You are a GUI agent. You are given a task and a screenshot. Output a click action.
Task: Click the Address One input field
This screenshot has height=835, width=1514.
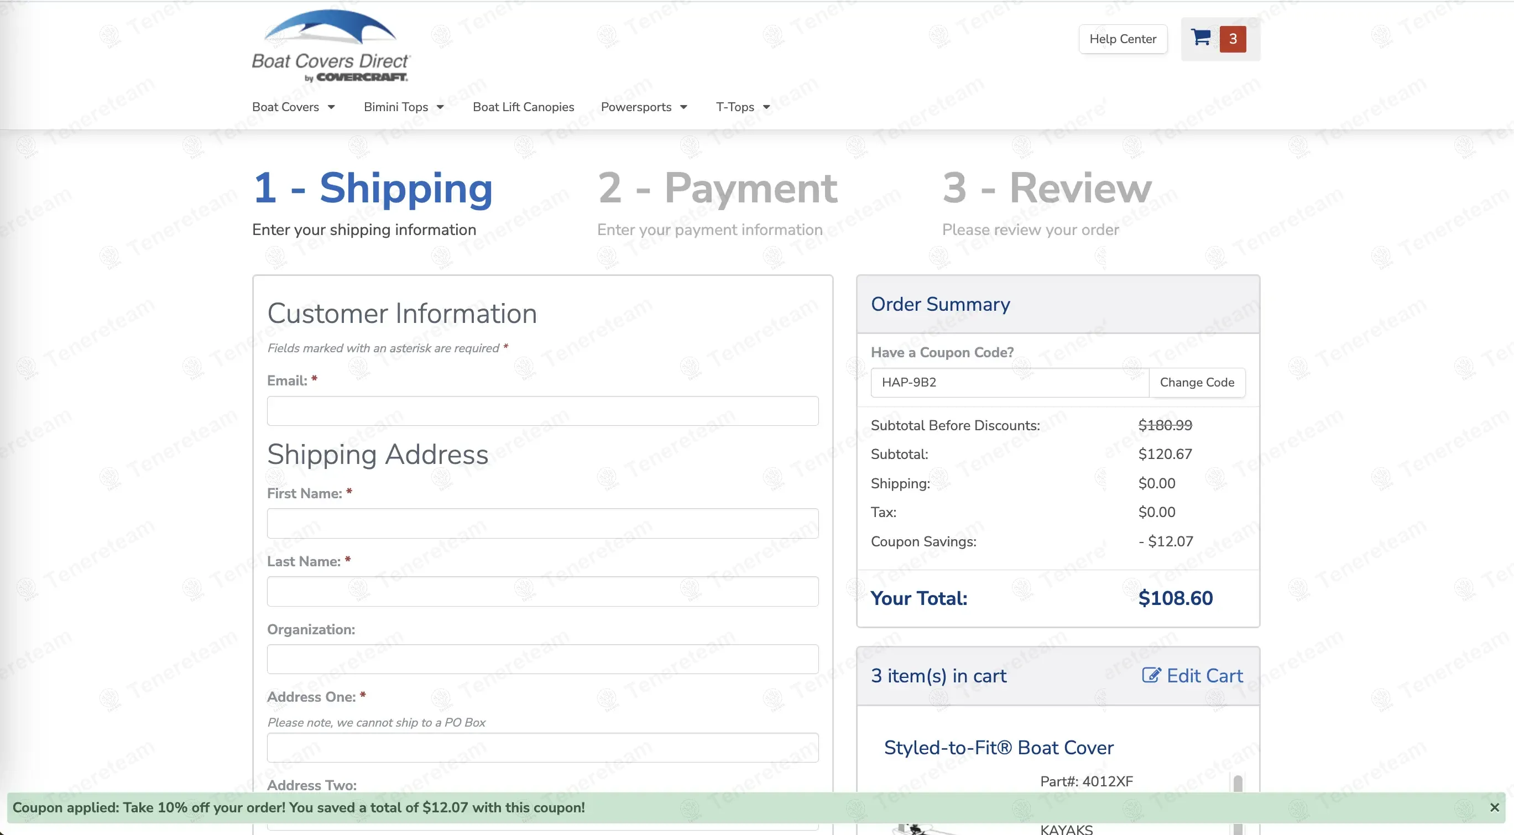pos(542,748)
